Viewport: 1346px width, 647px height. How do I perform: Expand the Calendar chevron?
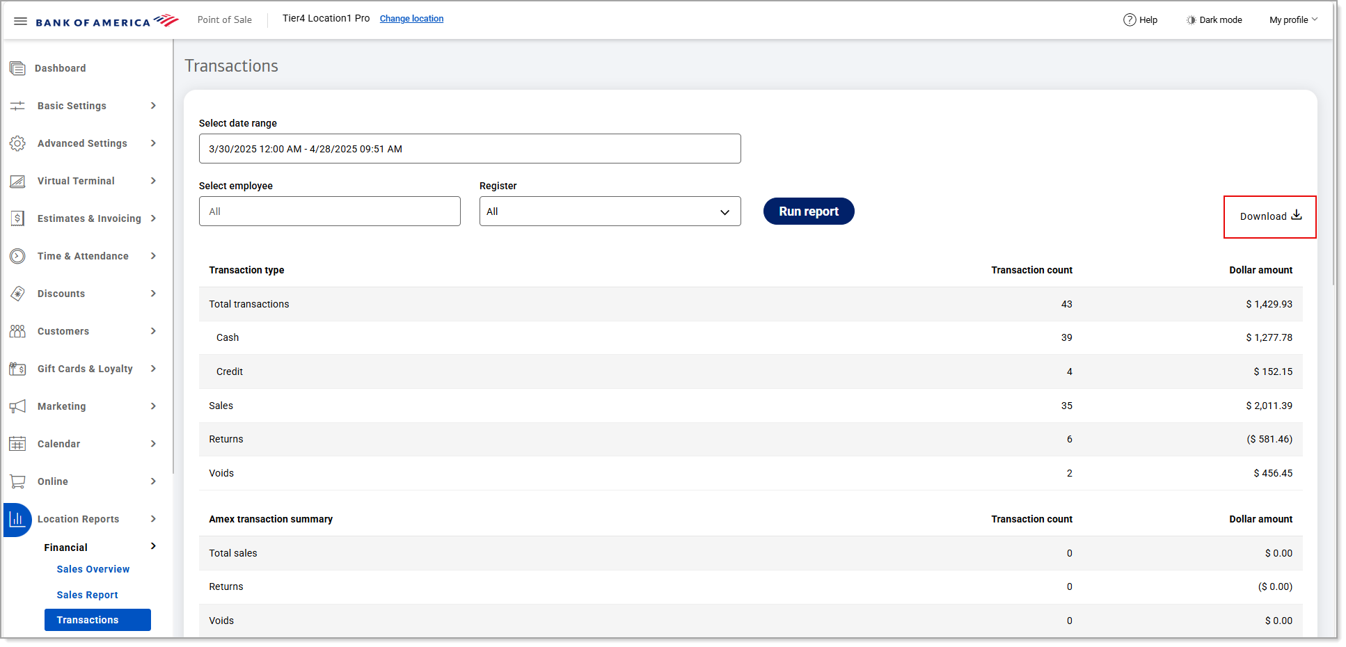(153, 444)
